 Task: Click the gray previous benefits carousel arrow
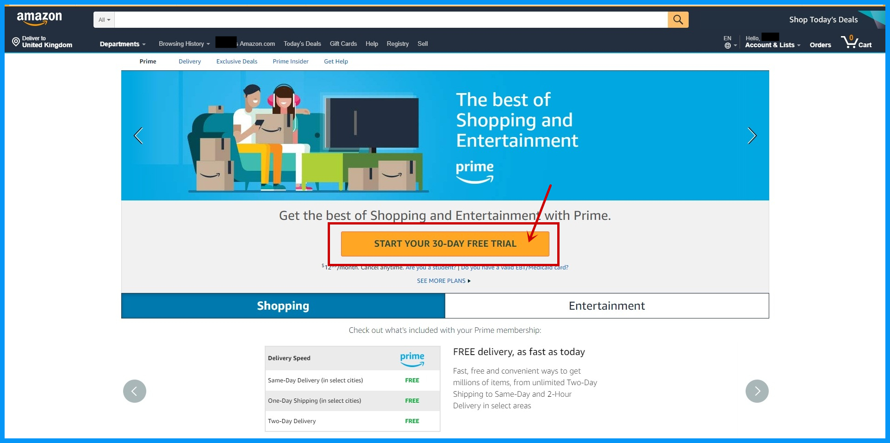[x=135, y=391]
